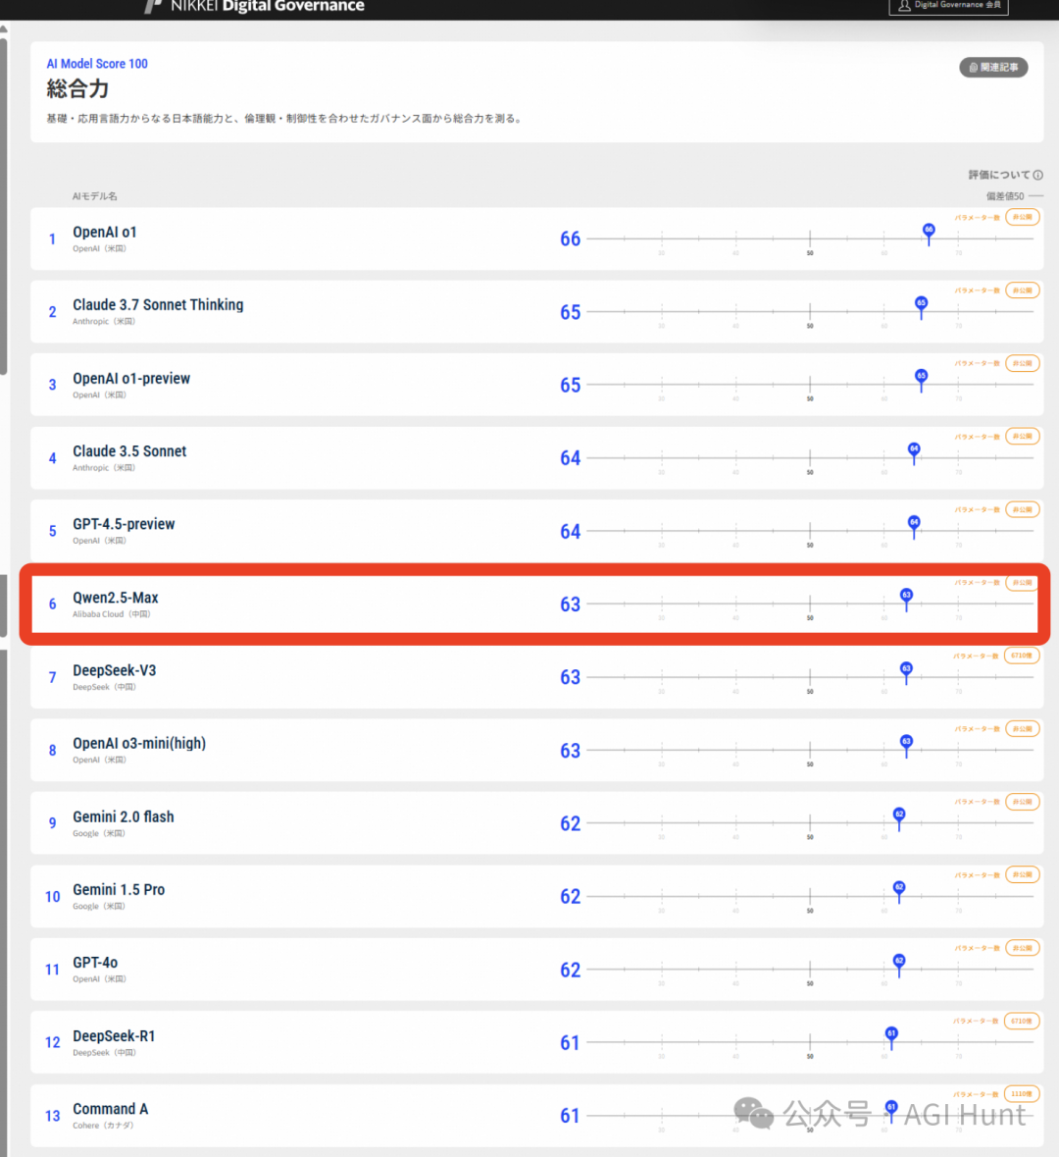The image size is (1059, 1157).
Task: Click the large score 61 in the Command A row
Action: coord(570,1116)
